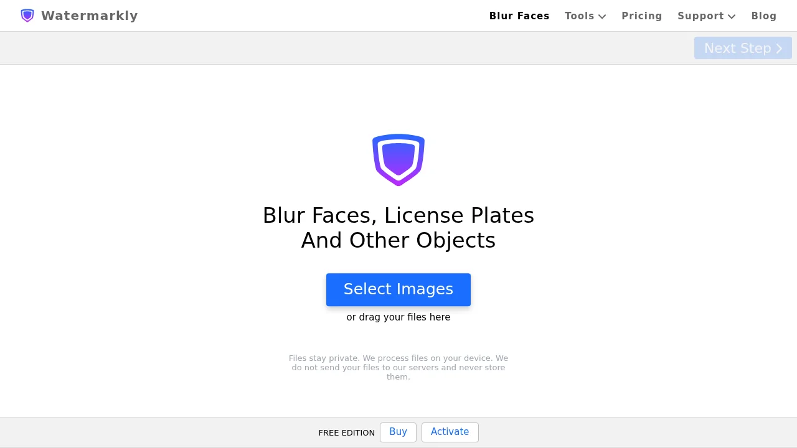Click the arrow icon on Next Step
Viewport: 797px width, 448px height.
pyautogui.click(x=779, y=49)
